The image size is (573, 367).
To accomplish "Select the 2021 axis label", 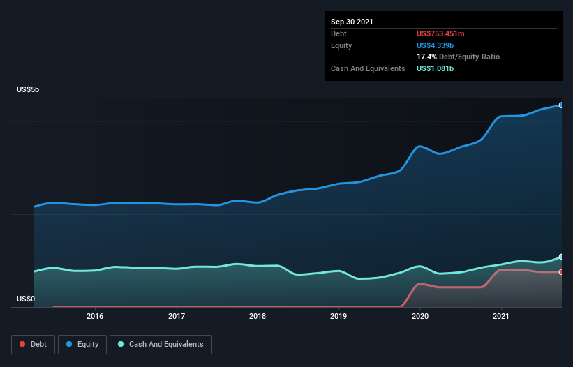I will tap(501, 316).
